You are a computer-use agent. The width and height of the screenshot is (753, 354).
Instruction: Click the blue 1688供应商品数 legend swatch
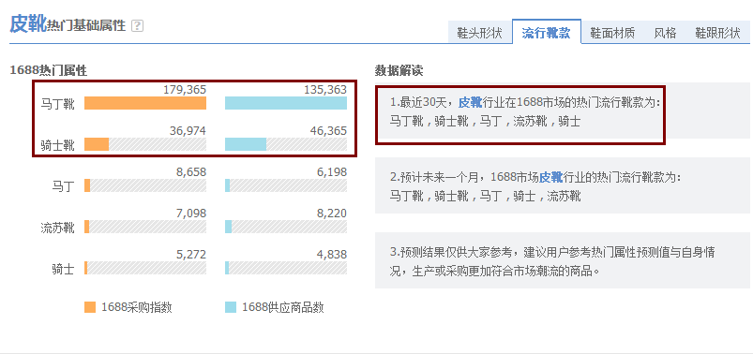pos(231,307)
